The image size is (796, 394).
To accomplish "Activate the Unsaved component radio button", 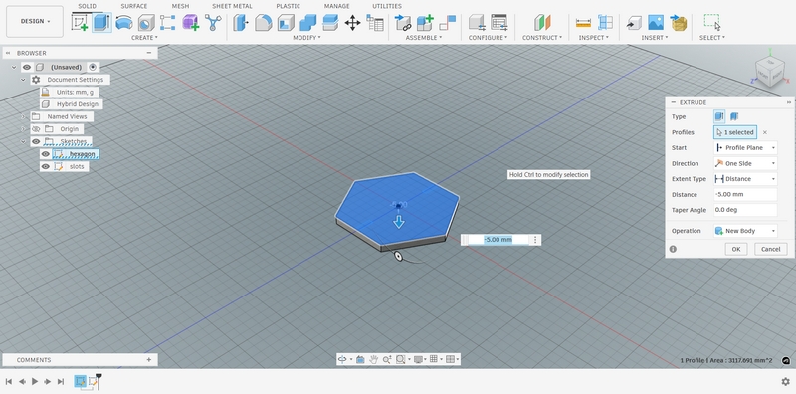I will tap(93, 67).
